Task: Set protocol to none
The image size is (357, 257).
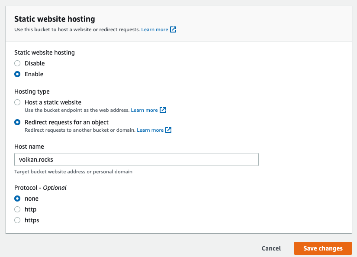Action: tap(17, 198)
